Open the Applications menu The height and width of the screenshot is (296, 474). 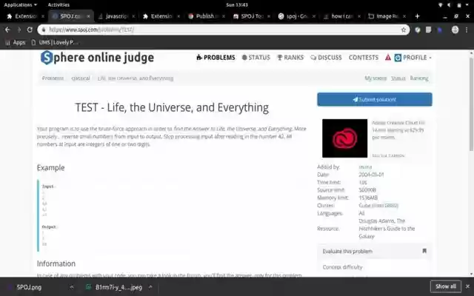20,5
